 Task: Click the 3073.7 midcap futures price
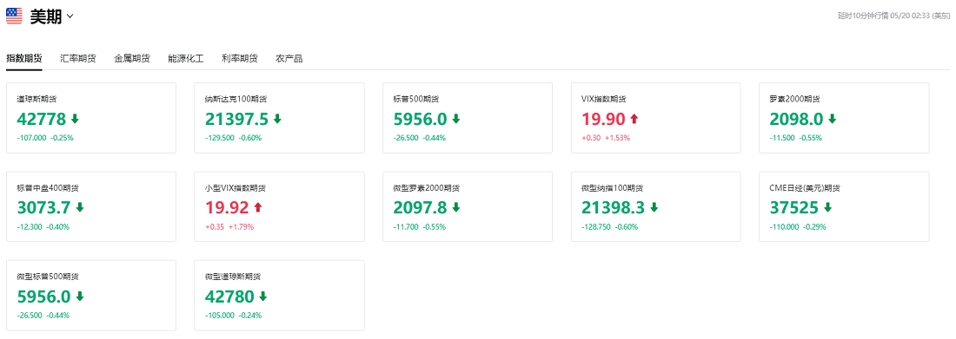pos(44,208)
